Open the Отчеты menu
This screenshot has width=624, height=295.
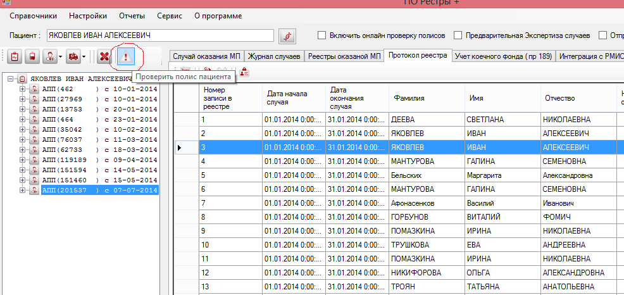tap(132, 16)
